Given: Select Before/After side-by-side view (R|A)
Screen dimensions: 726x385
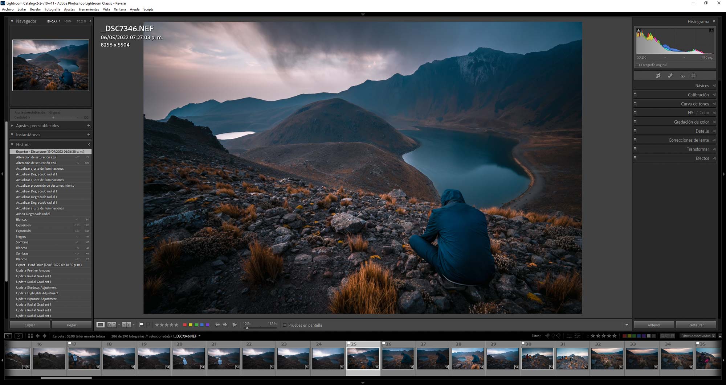Looking at the screenshot, I should coord(112,325).
